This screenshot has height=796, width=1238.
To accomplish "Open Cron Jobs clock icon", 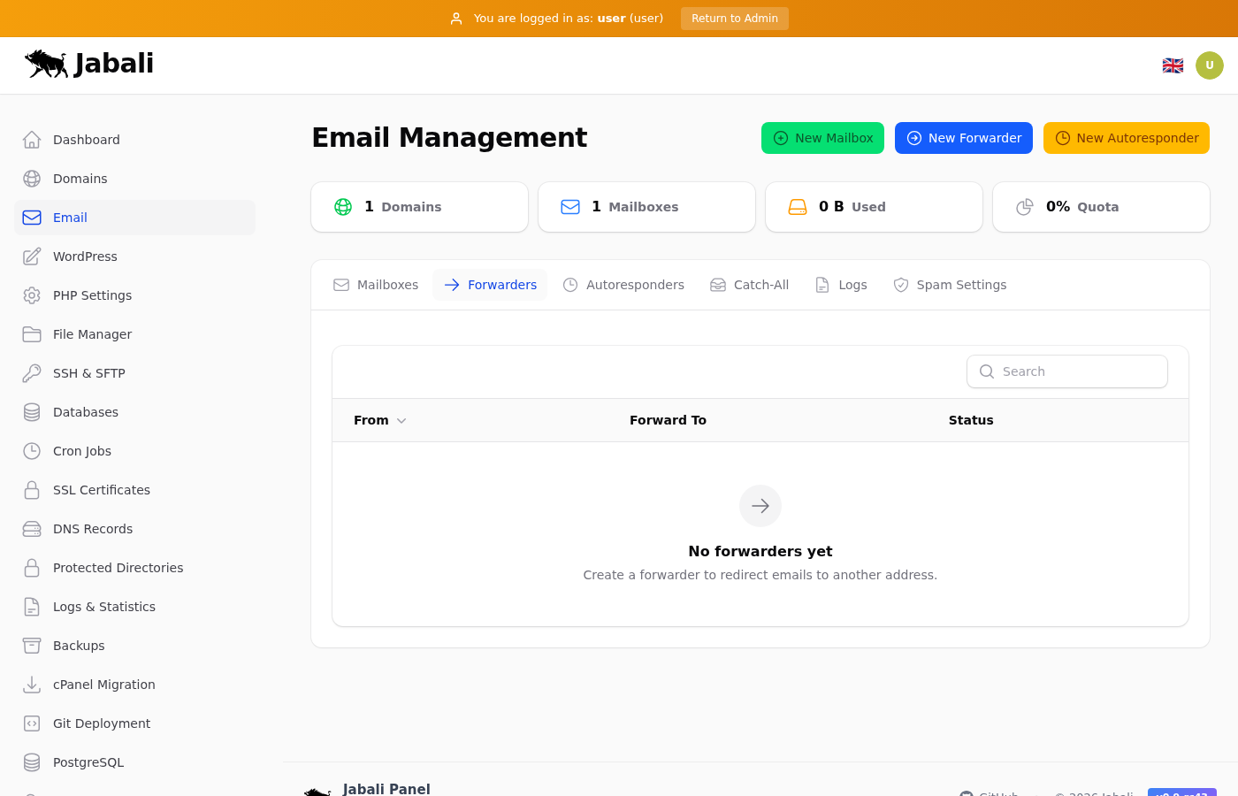I will [32, 451].
